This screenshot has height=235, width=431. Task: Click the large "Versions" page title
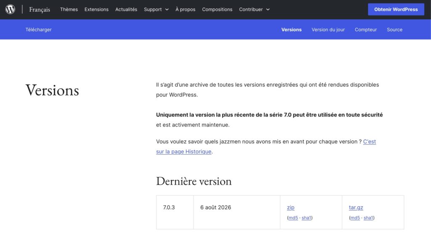click(52, 90)
